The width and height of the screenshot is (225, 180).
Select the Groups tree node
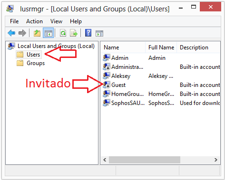[x=36, y=63]
